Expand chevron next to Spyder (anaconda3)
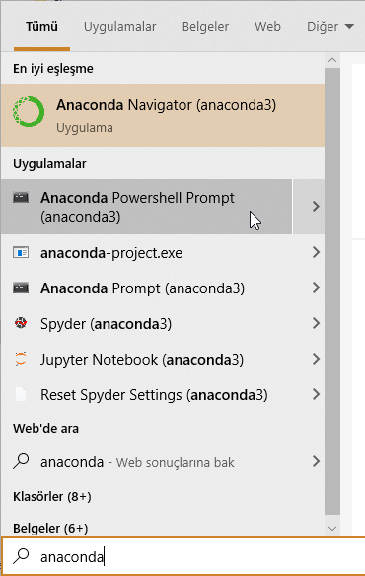The image size is (365, 576). 316,323
